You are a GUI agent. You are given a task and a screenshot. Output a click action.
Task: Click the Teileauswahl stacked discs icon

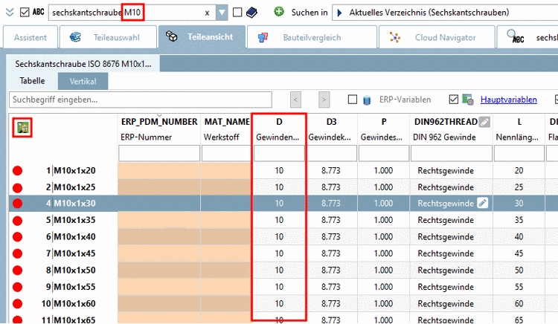pos(75,37)
